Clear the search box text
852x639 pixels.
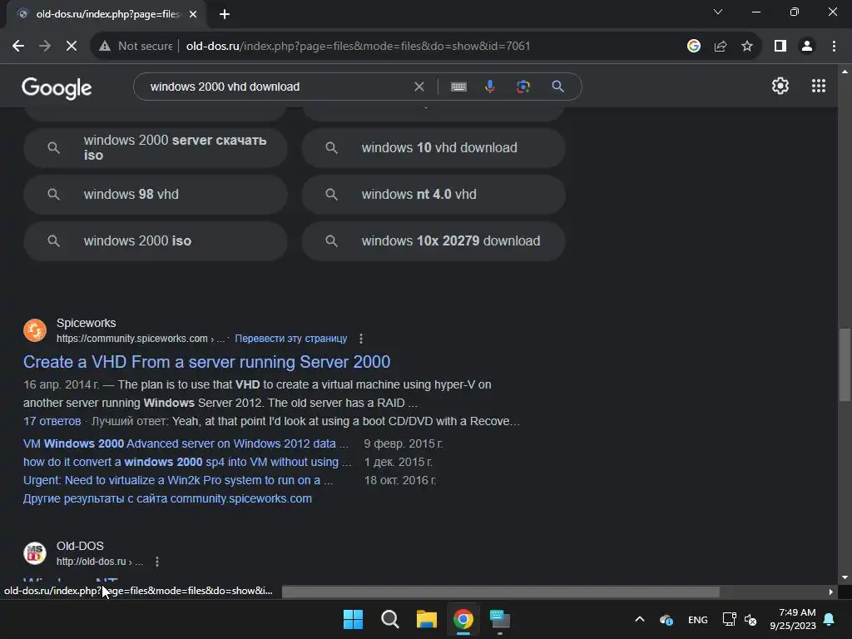click(x=419, y=87)
